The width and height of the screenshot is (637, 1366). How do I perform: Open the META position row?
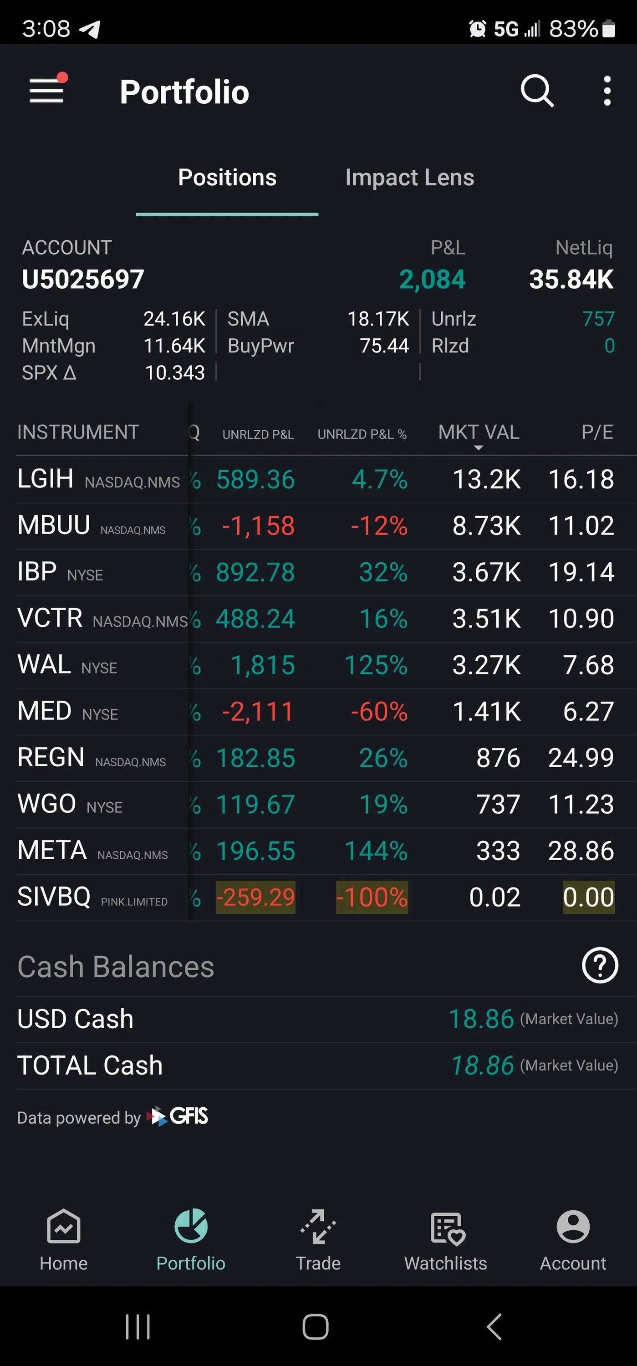(x=318, y=851)
